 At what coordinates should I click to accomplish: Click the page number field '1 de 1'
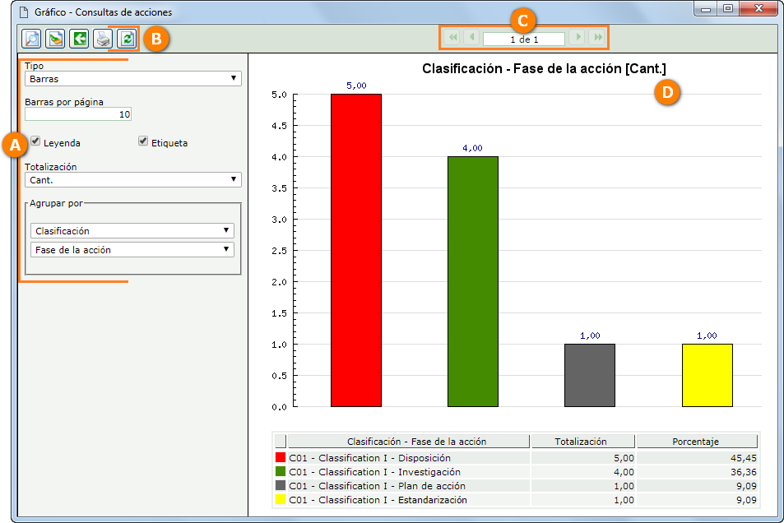pyautogui.click(x=524, y=39)
